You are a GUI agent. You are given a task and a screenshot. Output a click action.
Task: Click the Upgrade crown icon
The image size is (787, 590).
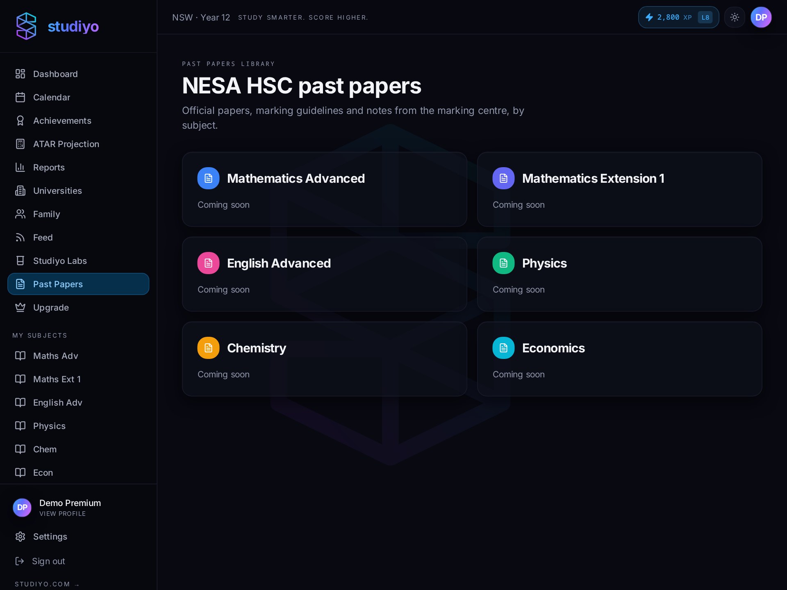point(20,307)
